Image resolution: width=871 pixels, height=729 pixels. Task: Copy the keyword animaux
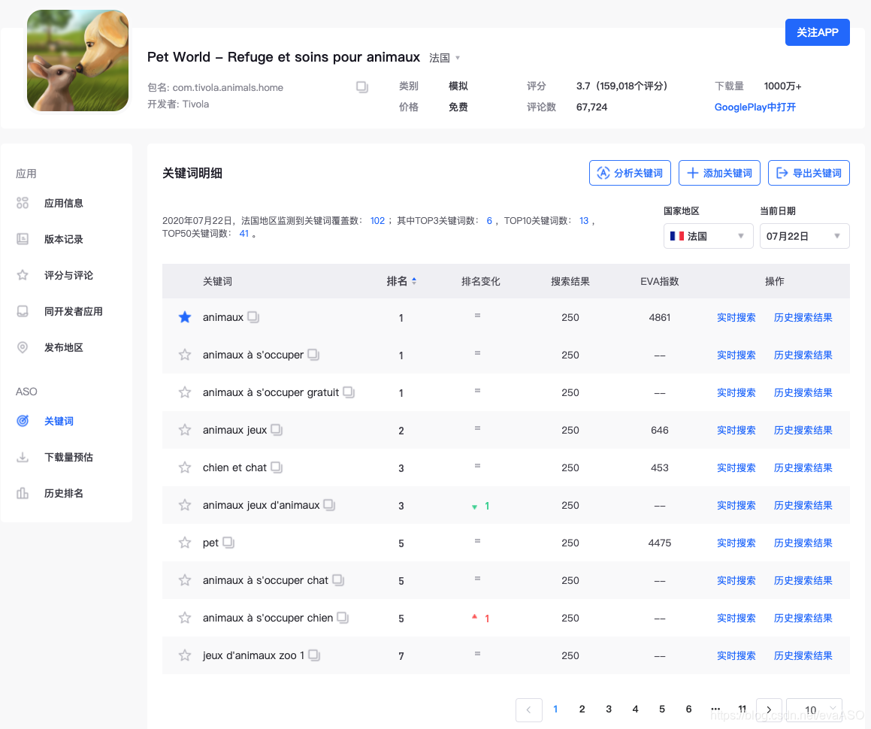point(253,317)
